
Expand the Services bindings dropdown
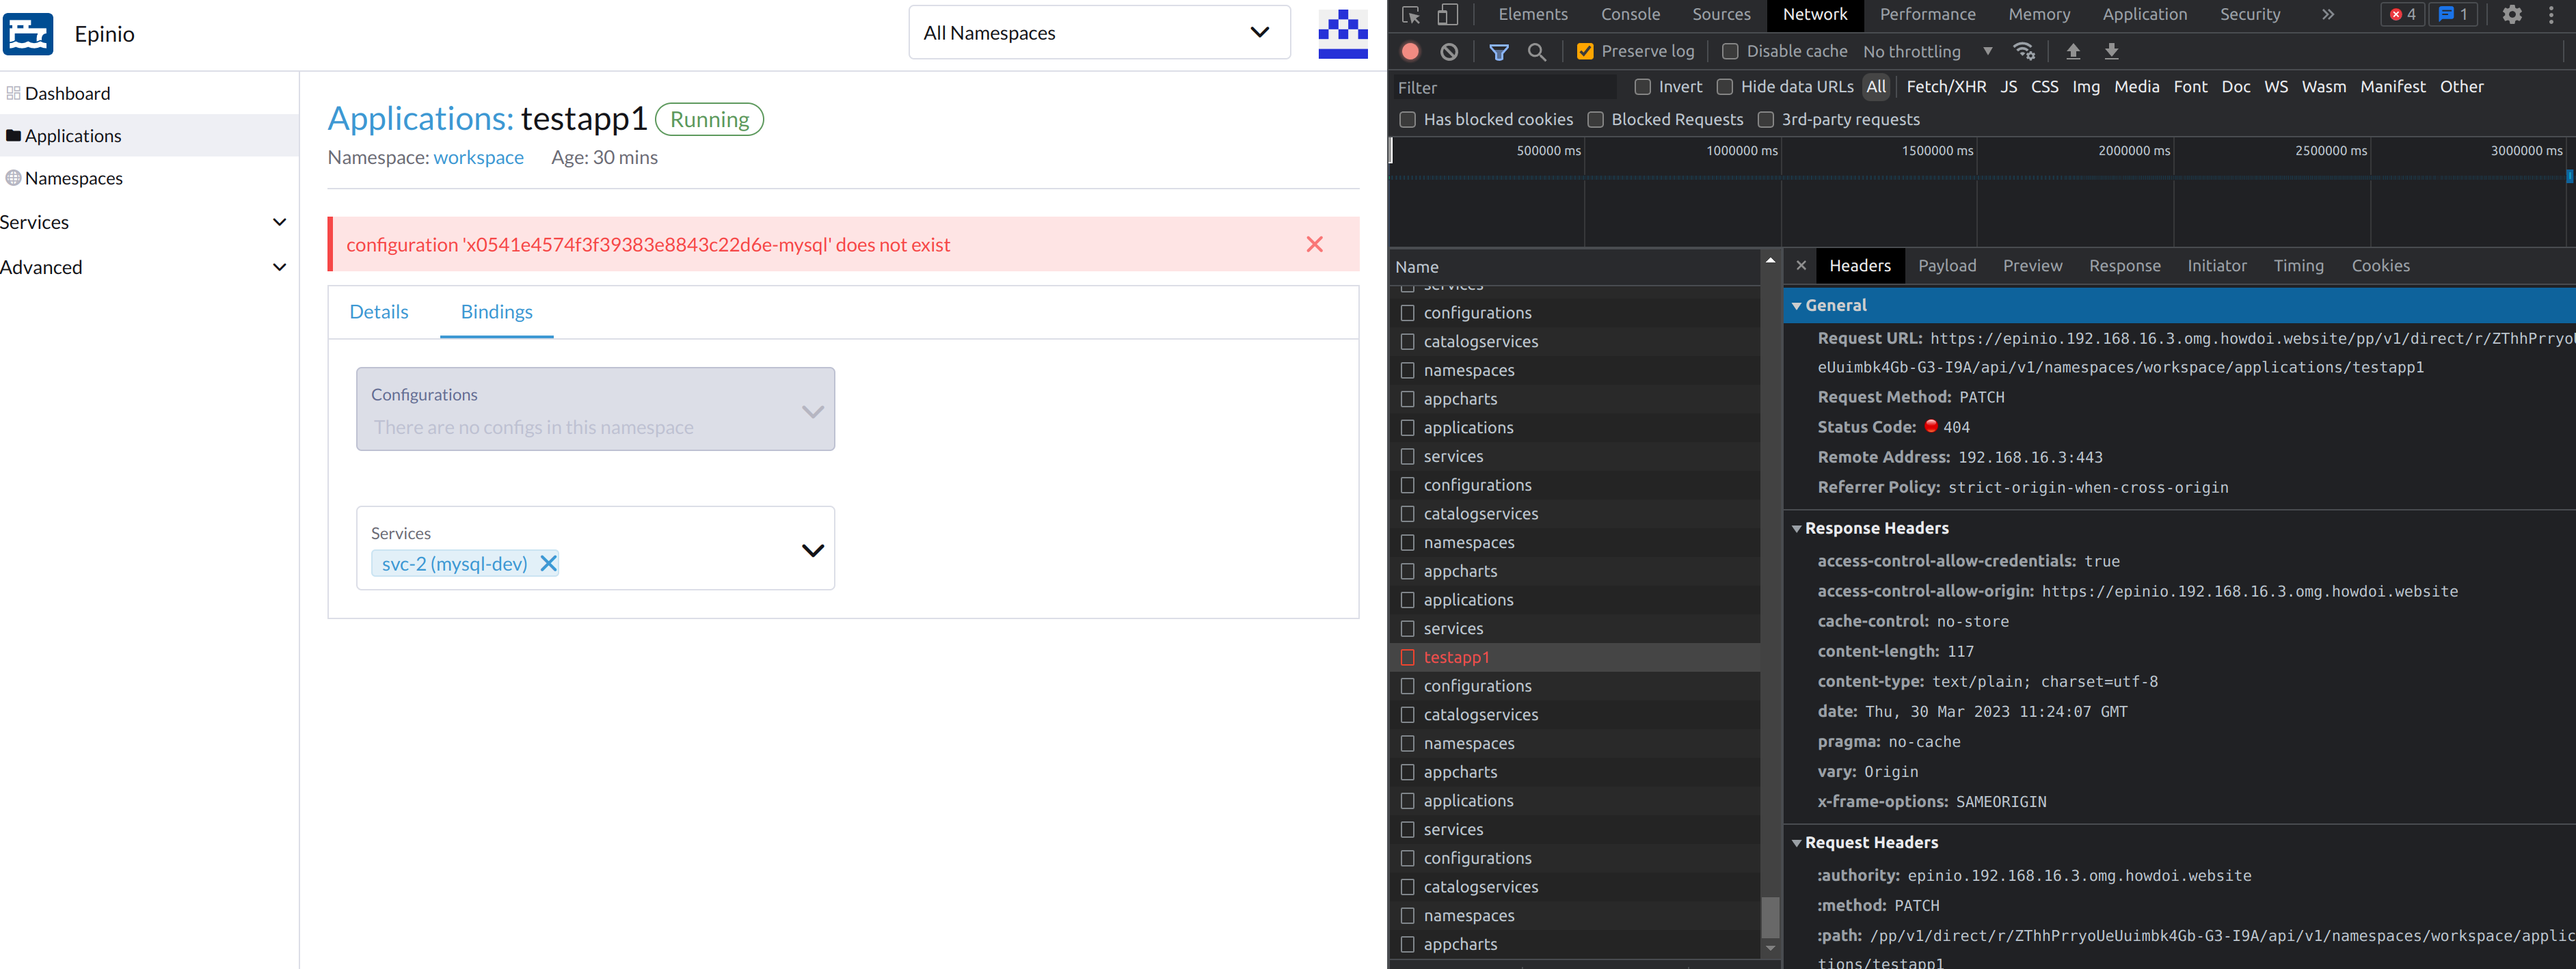[x=812, y=550]
